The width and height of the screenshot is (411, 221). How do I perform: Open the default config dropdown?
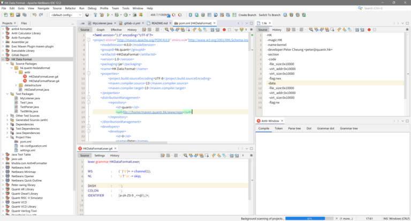(x=66, y=15)
